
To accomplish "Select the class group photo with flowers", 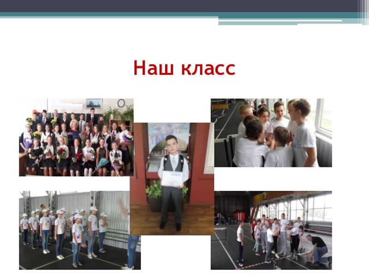I will pos(76,137).
